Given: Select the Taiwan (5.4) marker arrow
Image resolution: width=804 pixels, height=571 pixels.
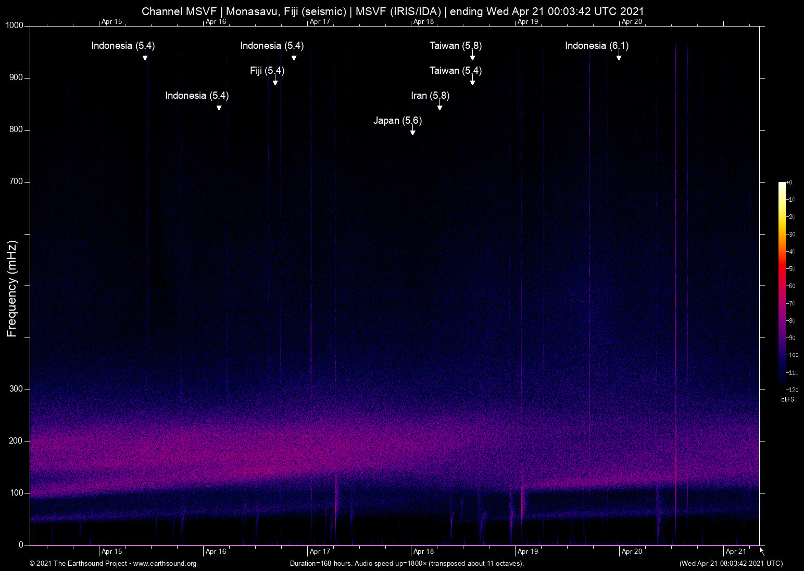Looking at the screenshot, I should pos(473,82).
